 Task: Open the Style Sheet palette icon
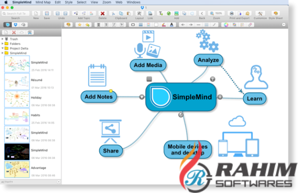276,13
